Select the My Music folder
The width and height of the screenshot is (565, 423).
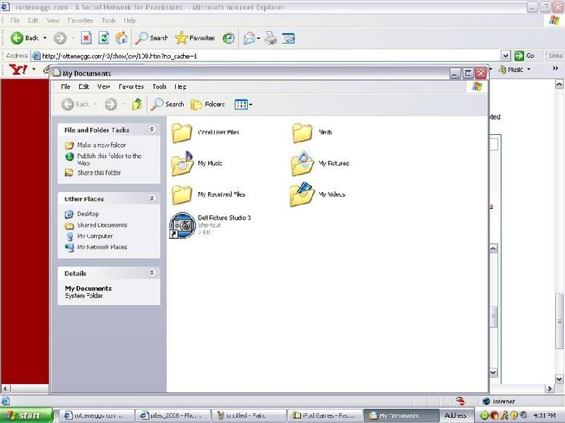[x=197, y=164]
